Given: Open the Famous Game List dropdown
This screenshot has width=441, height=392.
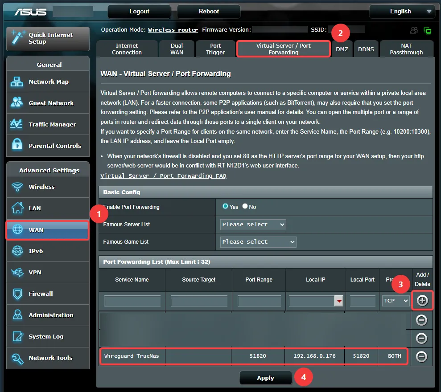Looking at the screenshot, I should point(258,242).
